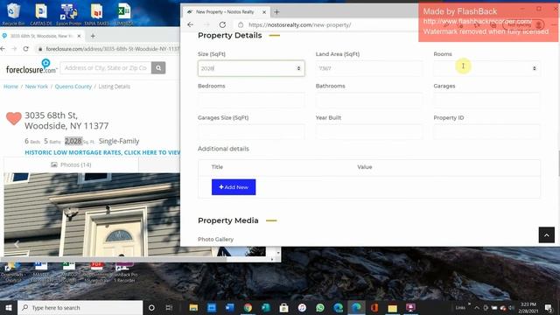
Task: Click Back arrow in the Nostos Realty browser
Action: [191, 24]
